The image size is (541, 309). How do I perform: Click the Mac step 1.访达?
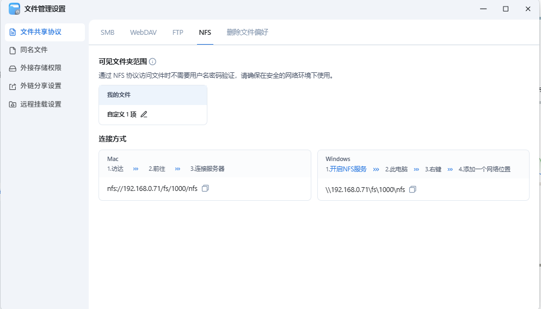(x=115, y=169)
